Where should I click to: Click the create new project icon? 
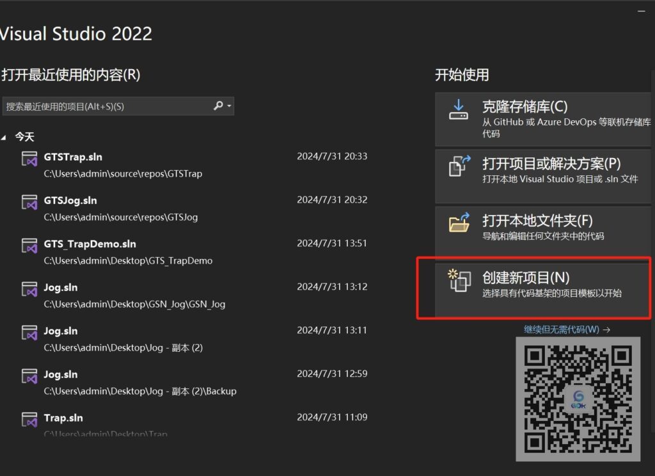[x=459, y=280]
